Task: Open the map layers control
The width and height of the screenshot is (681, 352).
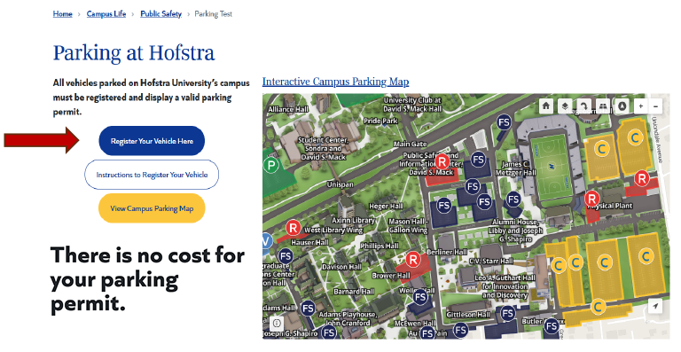Action: [x=564, y=106]
